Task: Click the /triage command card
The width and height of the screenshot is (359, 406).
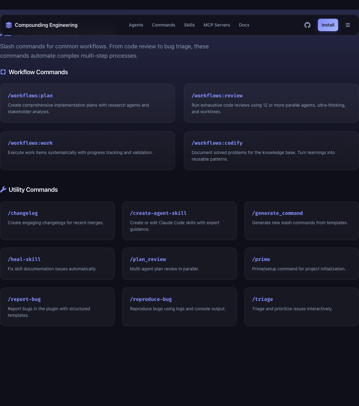Action: (x=301, y=307)
